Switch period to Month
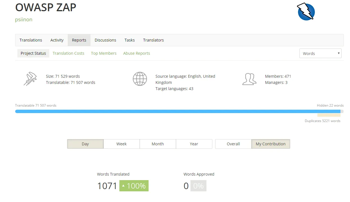This screenshot has height=202, width=350. click(x=158, y=144)
